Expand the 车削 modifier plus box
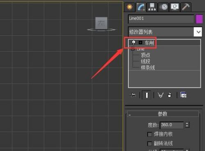205x151 pixels. tap(140, 43)
